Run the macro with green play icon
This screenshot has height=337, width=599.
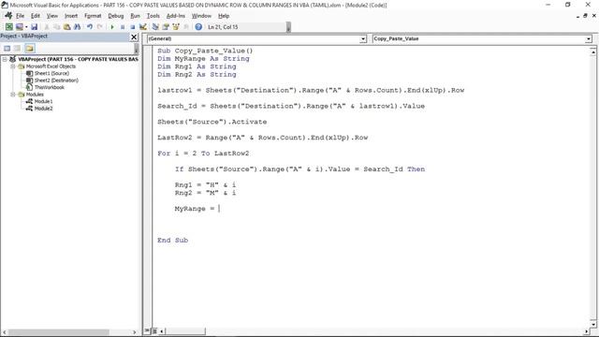click(112, 27)
